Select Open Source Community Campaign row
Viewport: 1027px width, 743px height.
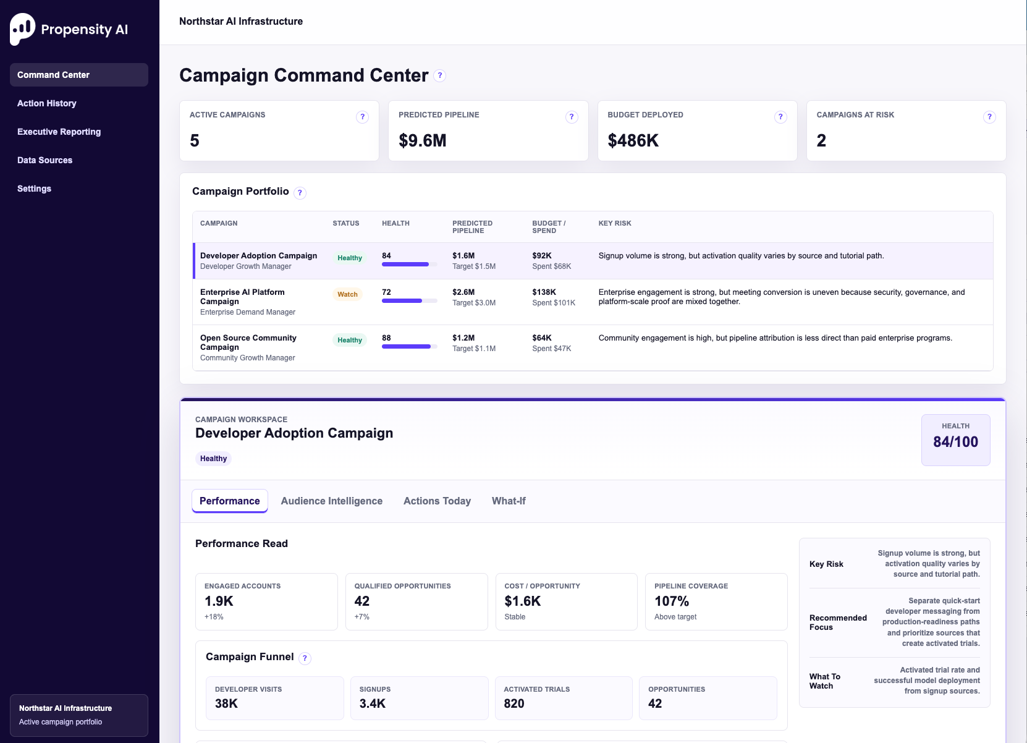(x=593, y=348)
